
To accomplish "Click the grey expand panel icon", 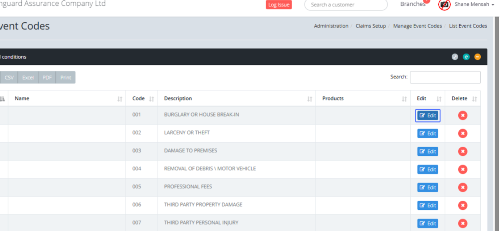I will point(455,57).
